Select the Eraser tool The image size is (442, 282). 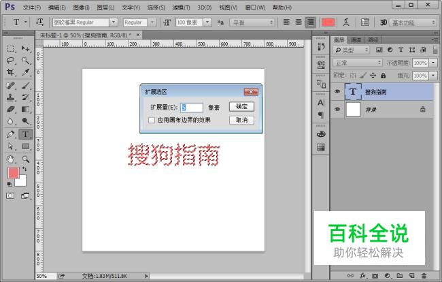[10, 109]
